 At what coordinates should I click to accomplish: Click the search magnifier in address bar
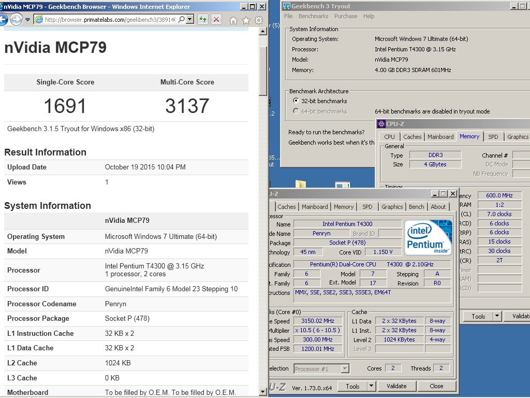(182, 20)
